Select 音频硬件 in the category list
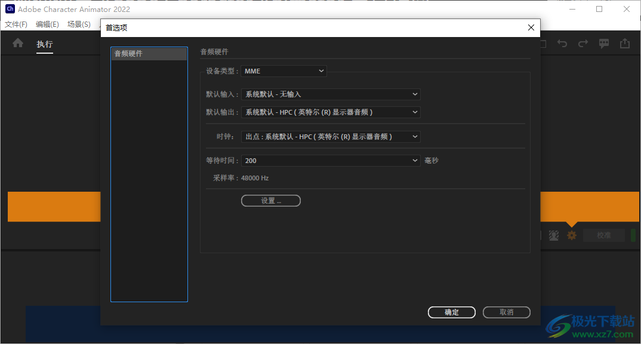 [149, 54]
